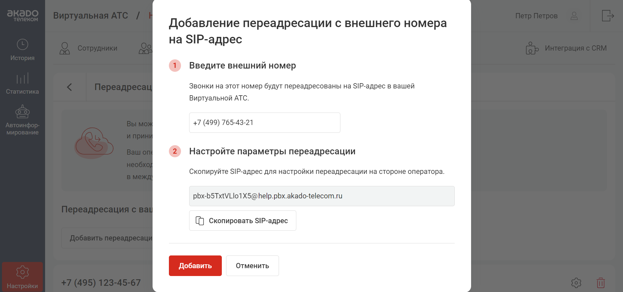Go back with the left chevron arrow
Image resolution: width=623 pixels, height=292 pixels.
(x=69, y=87)
